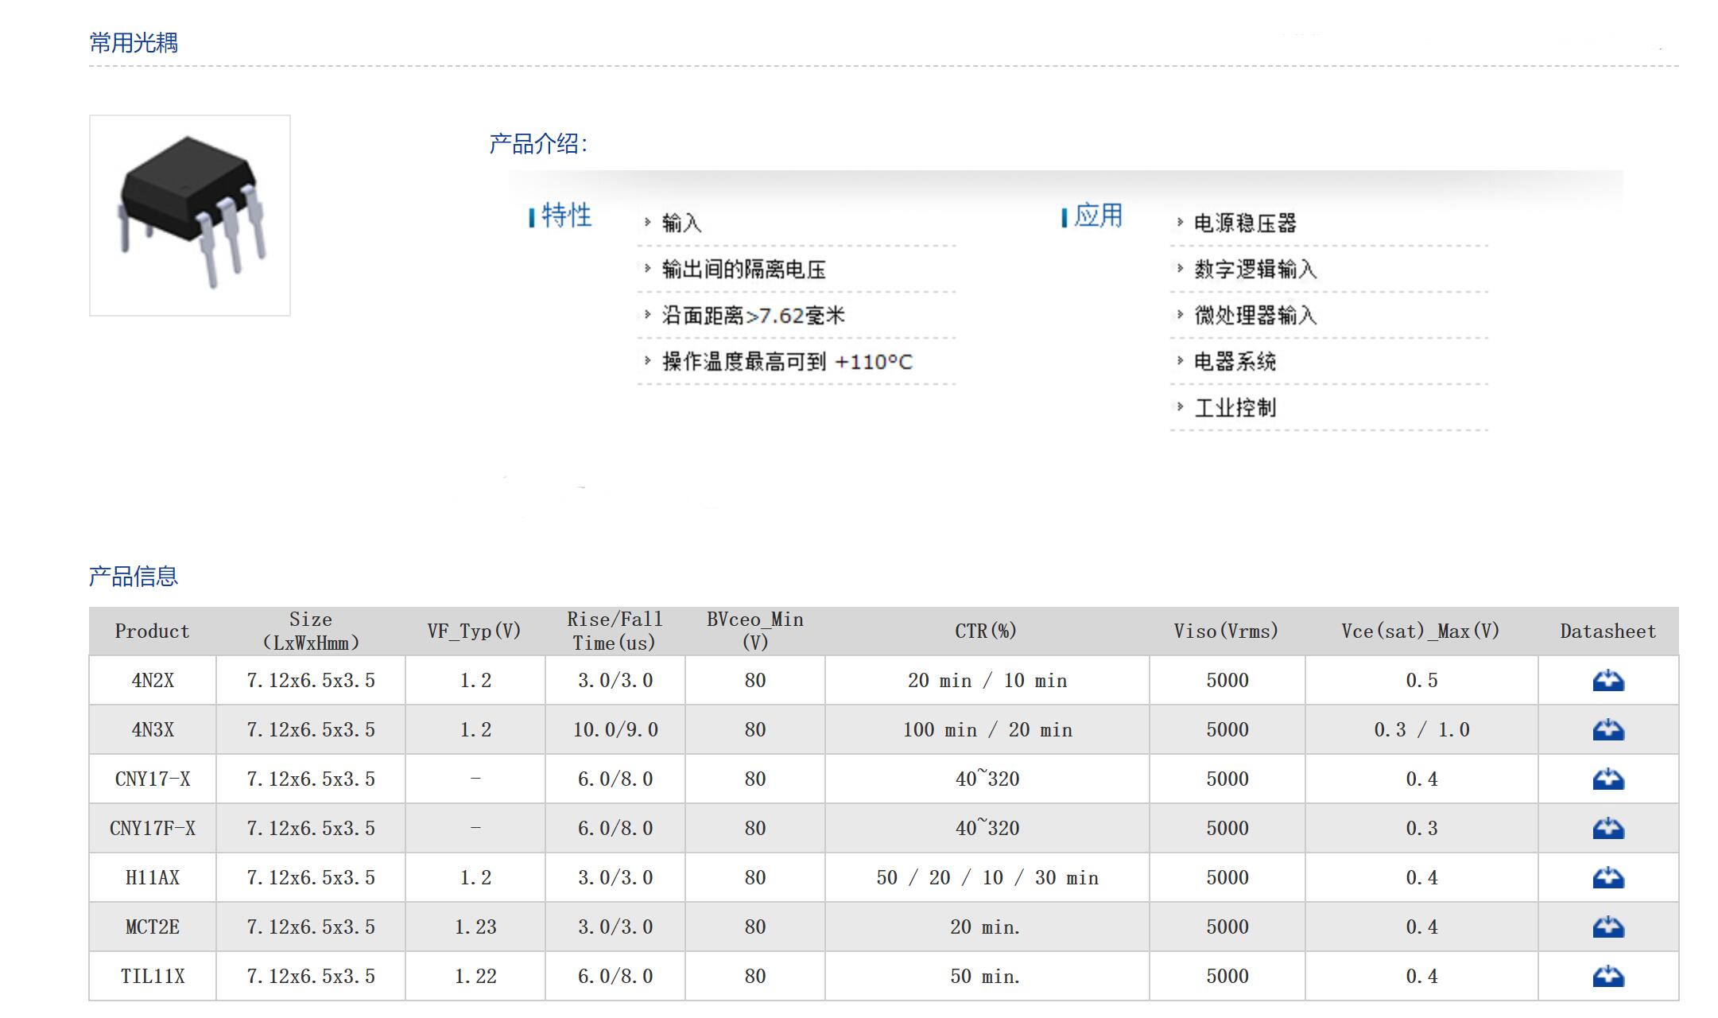Click the CTR(%) column header
Screen dimensions: 1718x1018
click(986, 631)
